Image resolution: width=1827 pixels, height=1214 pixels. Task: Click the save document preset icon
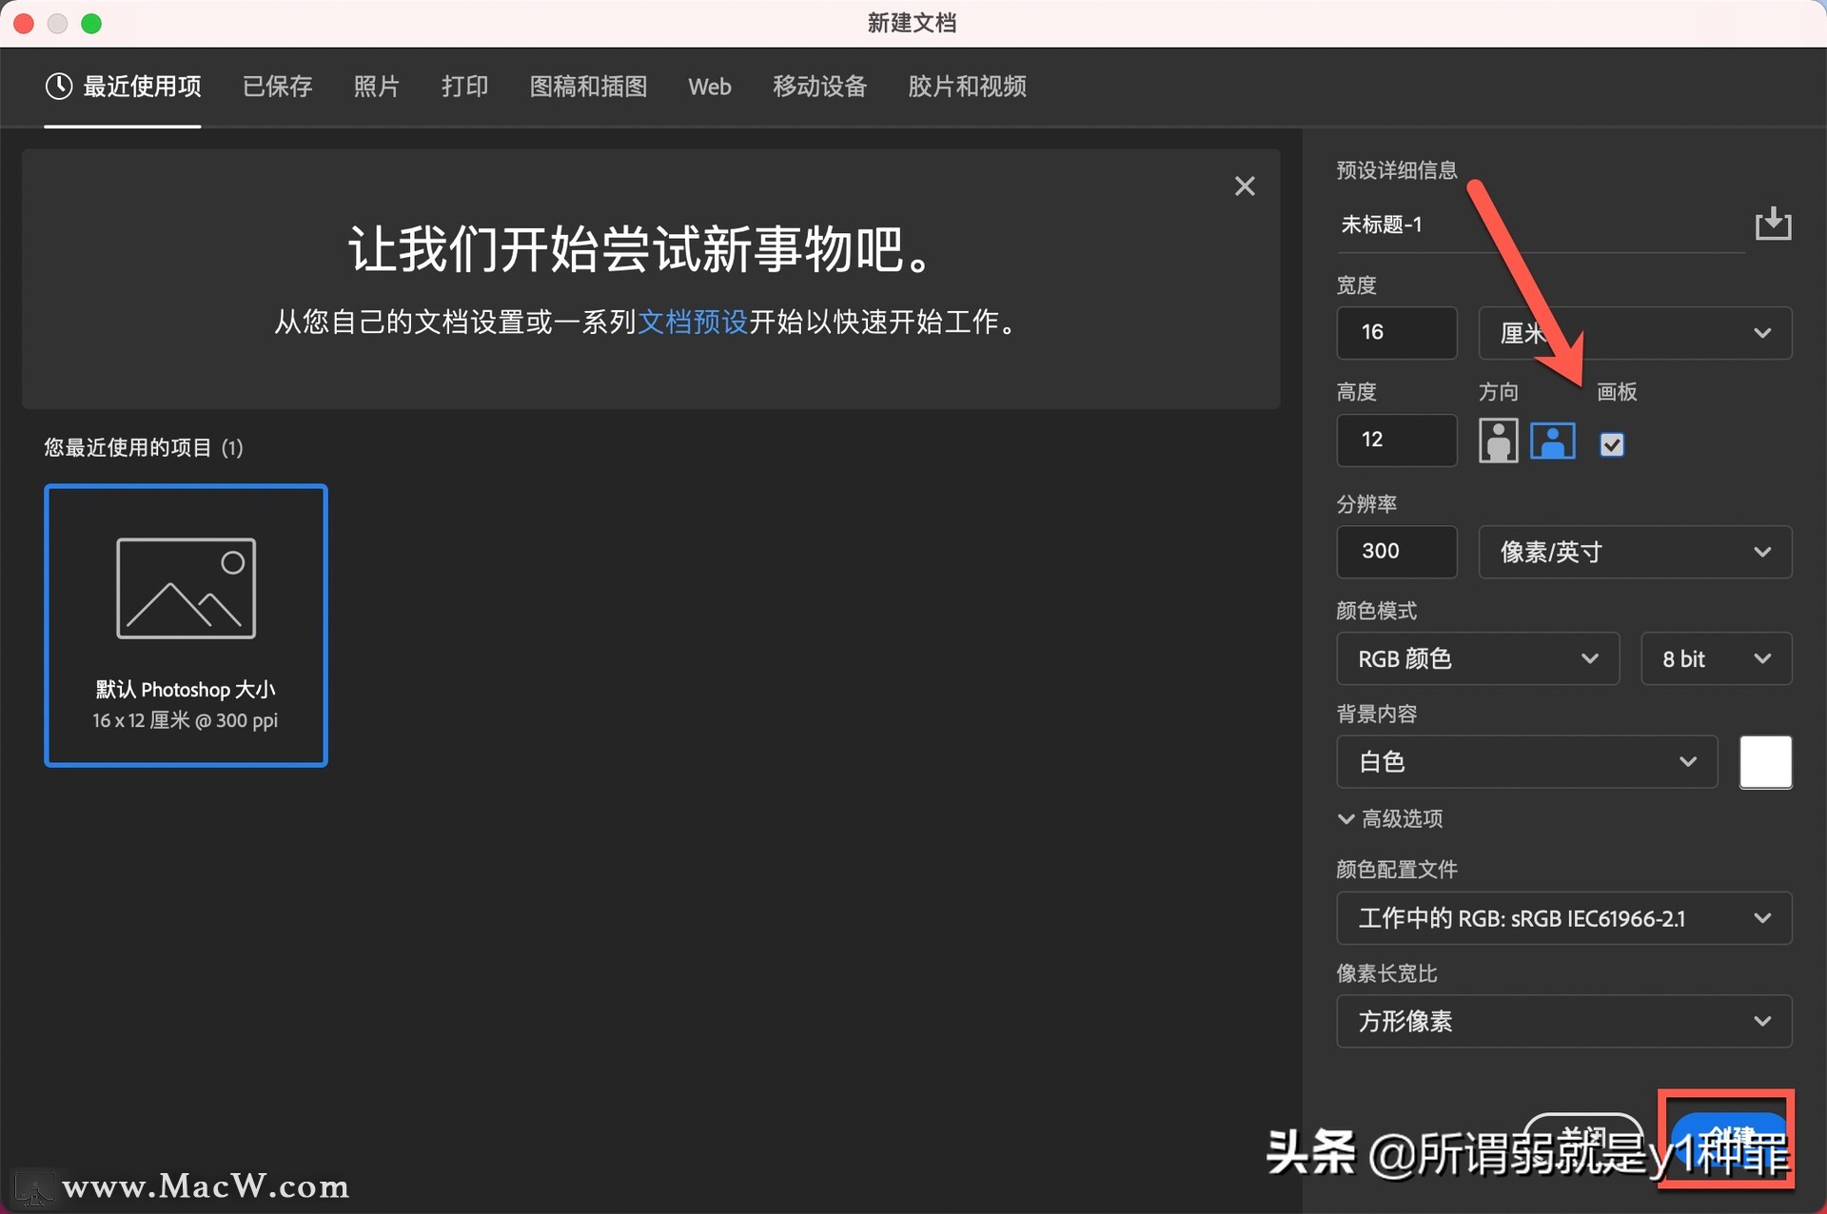tap(1773, 225)
